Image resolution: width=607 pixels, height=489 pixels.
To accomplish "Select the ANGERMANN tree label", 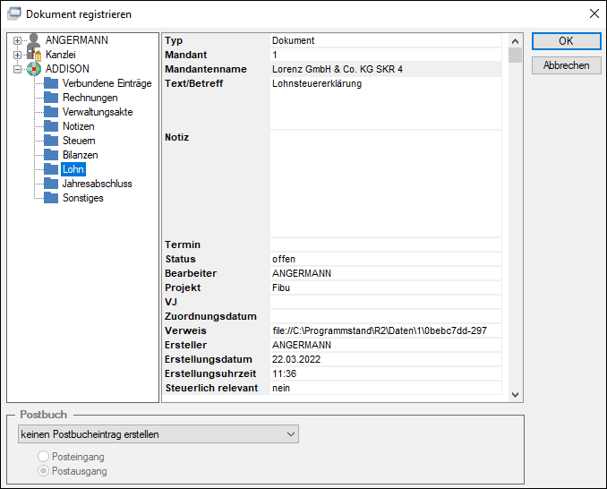I will 77,40.
